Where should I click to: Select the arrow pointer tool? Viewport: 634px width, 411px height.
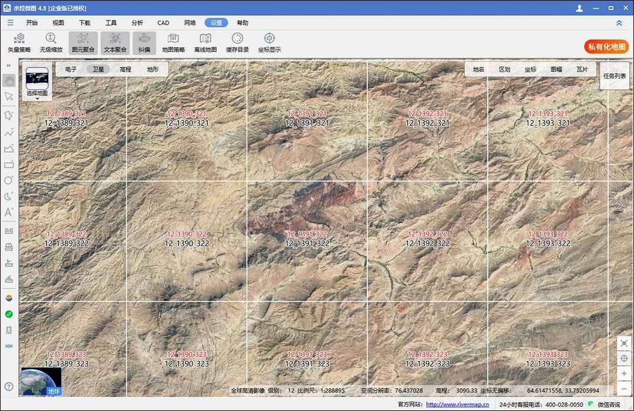(9, 96)
